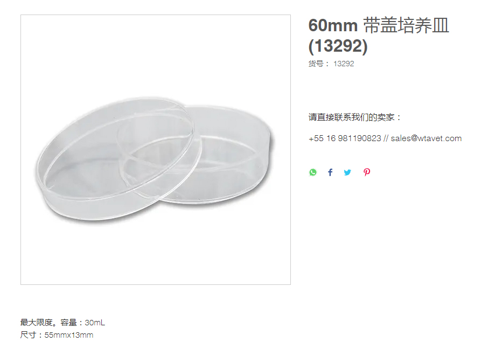This screenshot has height=342, width=481.
Task: Pin the product using the Pinterest icon
Action: point(367,172)
